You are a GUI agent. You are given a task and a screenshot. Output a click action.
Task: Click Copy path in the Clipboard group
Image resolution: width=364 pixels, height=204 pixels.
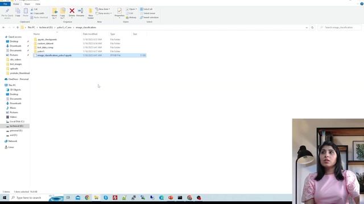pos(37,14)
